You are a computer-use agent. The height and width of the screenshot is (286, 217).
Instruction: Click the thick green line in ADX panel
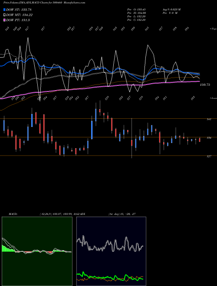coord(110,277)
